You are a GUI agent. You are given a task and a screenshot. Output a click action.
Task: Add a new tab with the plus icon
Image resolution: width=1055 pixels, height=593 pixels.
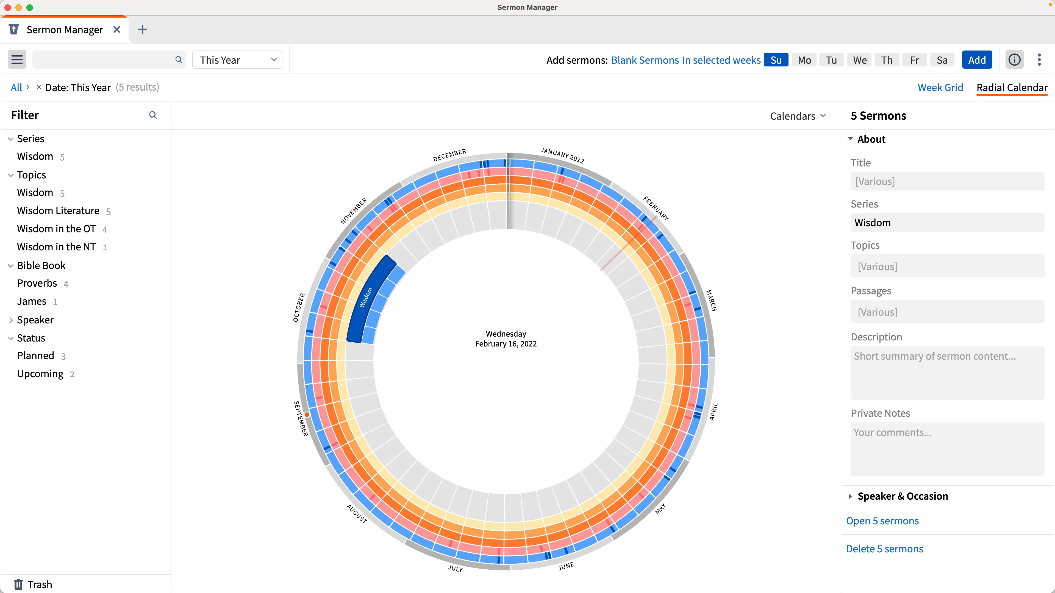142,29
